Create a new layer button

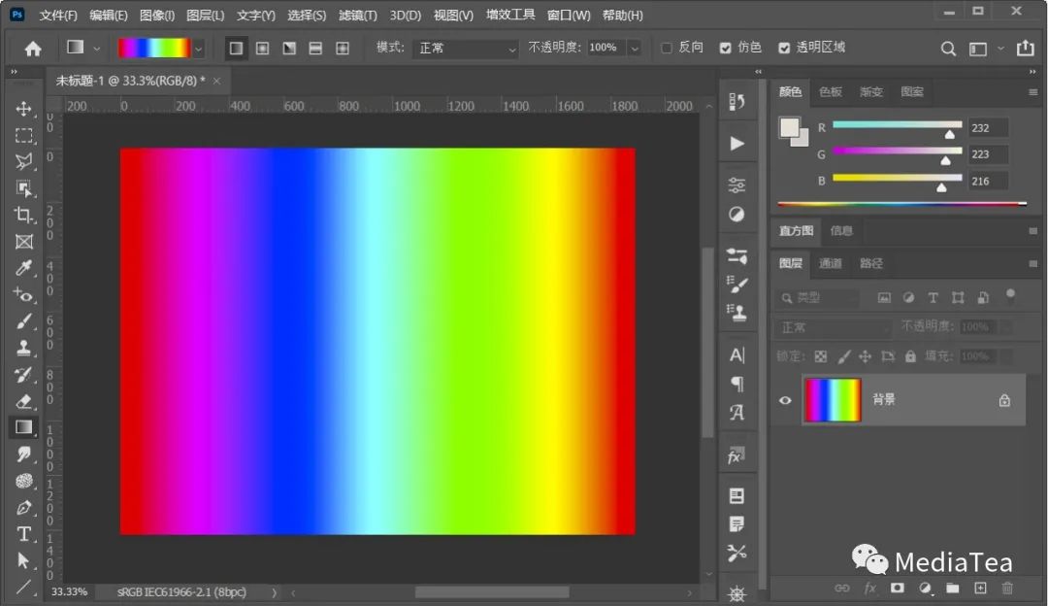[x=980, y=588]
